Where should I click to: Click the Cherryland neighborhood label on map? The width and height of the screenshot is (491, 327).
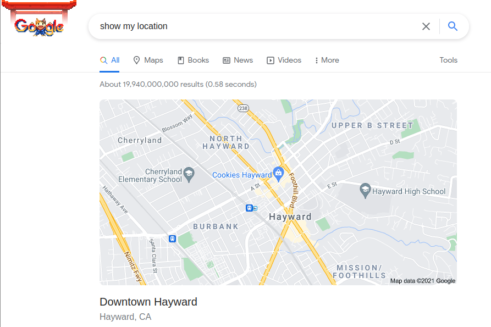140,140
